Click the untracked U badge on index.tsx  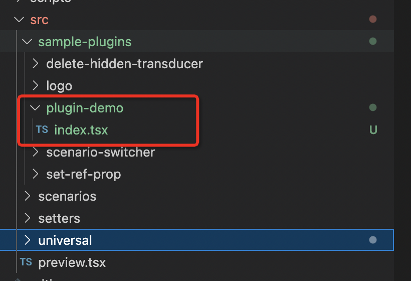(373, 130)
